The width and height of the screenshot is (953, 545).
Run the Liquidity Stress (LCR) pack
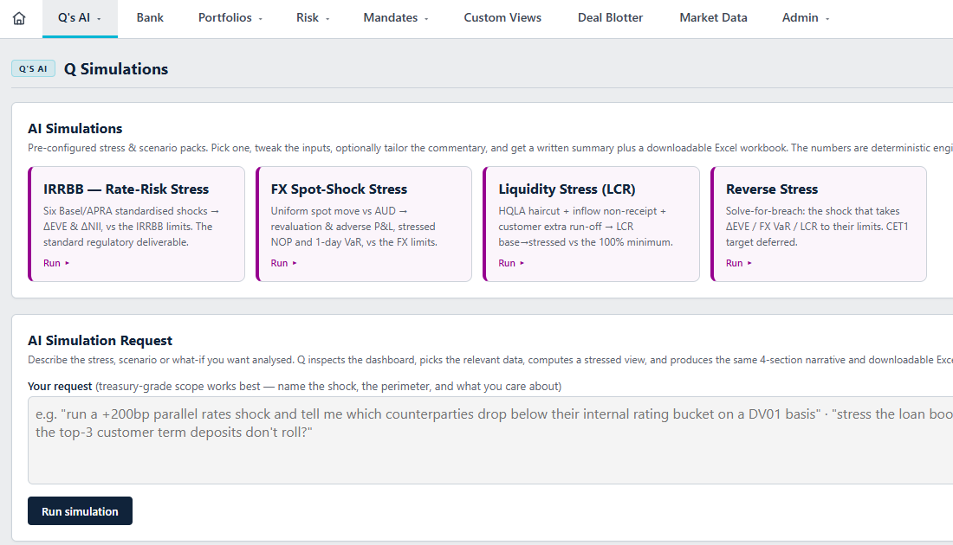pos(511,263)
